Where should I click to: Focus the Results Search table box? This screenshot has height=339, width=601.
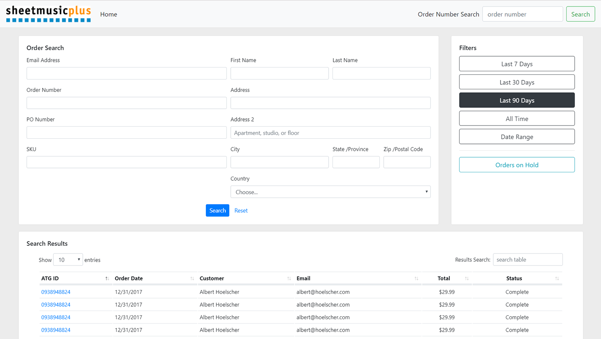coord(528,260)
